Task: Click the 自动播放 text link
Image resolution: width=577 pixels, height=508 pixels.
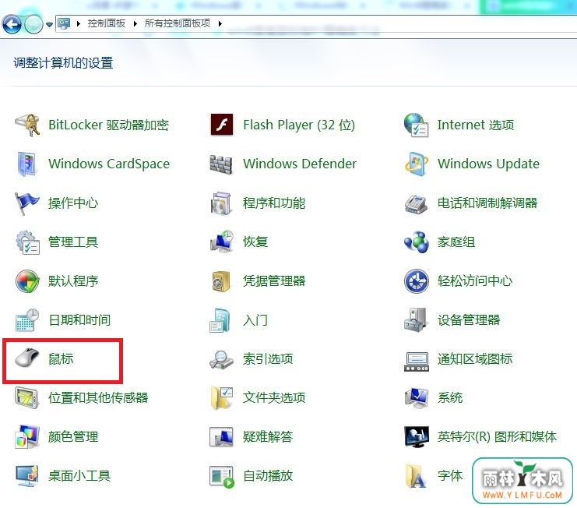Action: [x=268, y=475]
